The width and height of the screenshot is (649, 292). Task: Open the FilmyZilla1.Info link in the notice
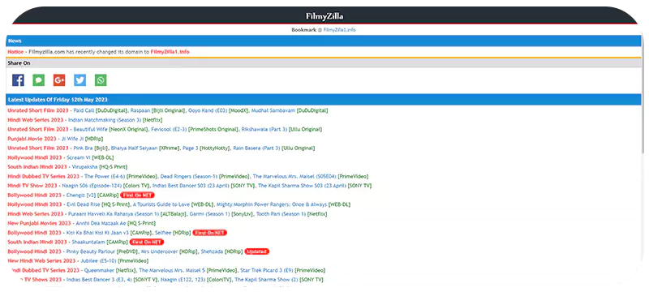click(x=170, y=52)
